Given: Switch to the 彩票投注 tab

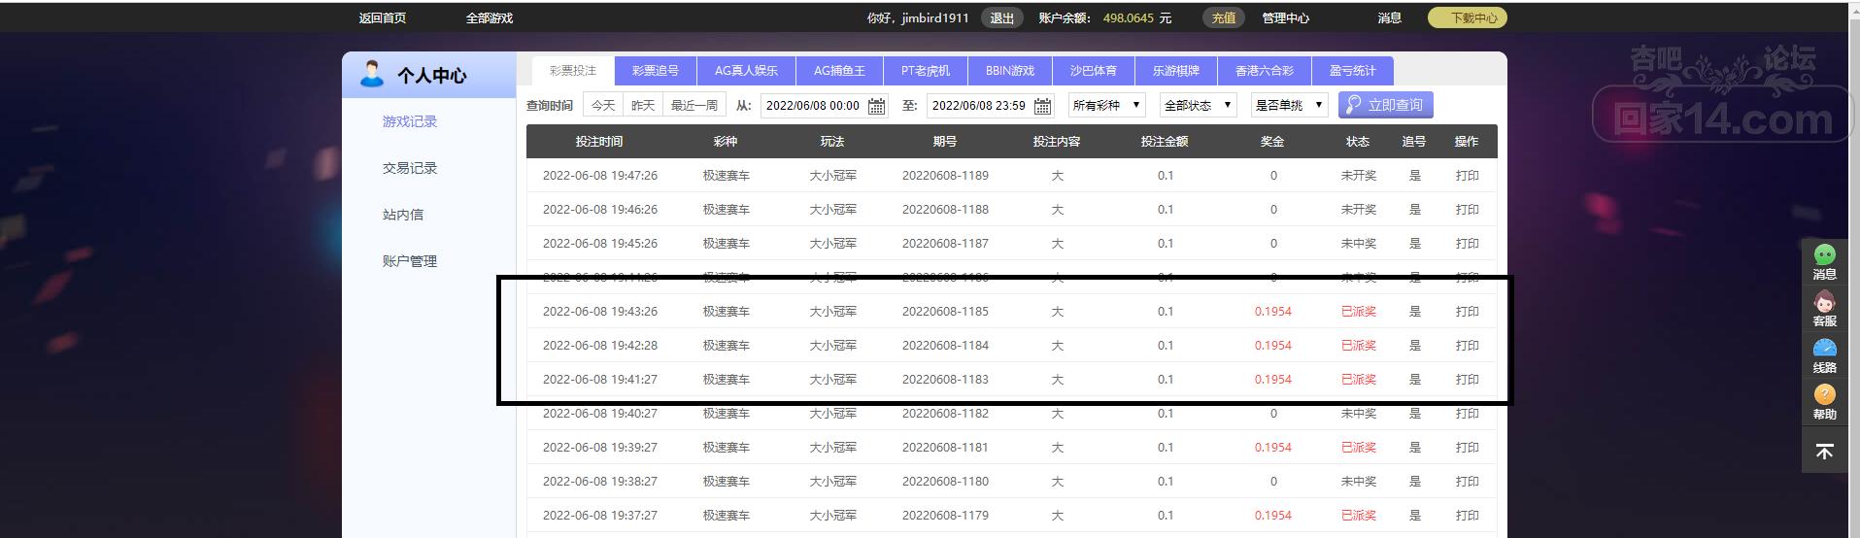Looking at the screenshot, I should pos(573,71).
